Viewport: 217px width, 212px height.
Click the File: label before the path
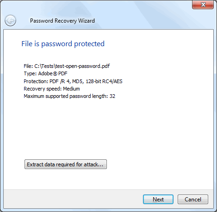[x=28, y=66]
